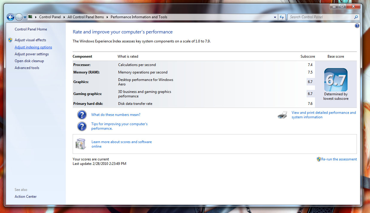
Task: Click the software box icon beside Learn more
Action: pyautogui.click(x=81, y=144)
